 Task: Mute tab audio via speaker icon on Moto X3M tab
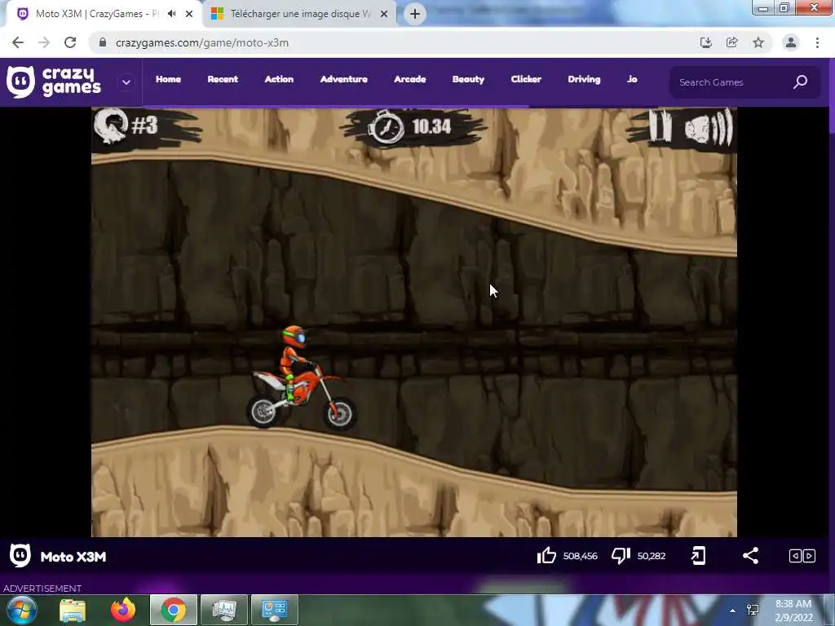(171, 14)
